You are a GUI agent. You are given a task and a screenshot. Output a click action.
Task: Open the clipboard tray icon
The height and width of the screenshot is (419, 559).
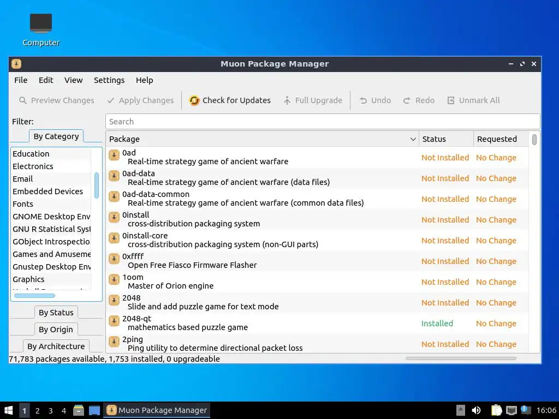coord(496,410)
